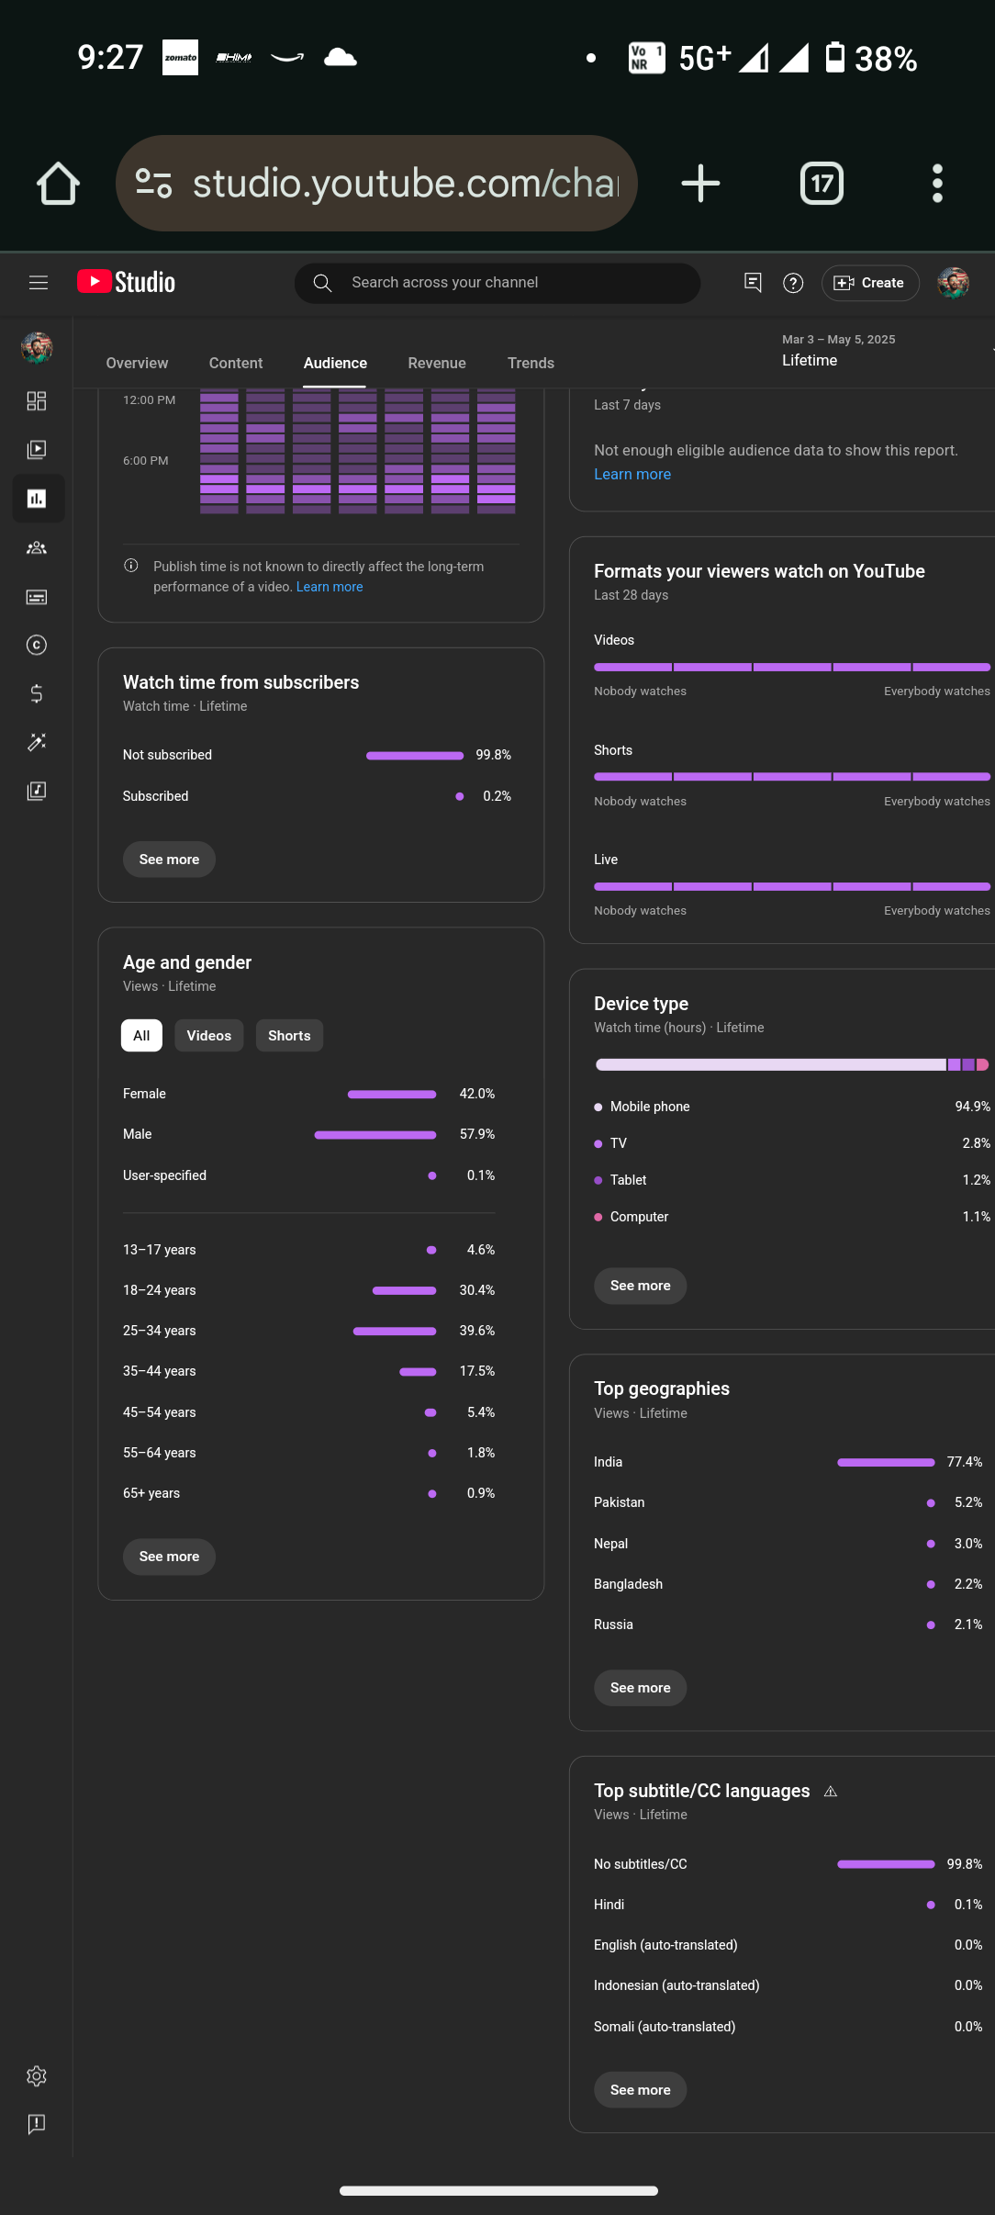Click See more under Top subtitle/CC languages

click(x=641, y=2090)
